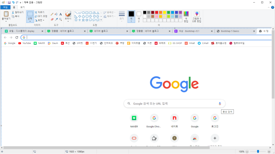Click the vertical scrollbar down arrow
Screen dimensions: 275x154
click(x=273, y=145)
